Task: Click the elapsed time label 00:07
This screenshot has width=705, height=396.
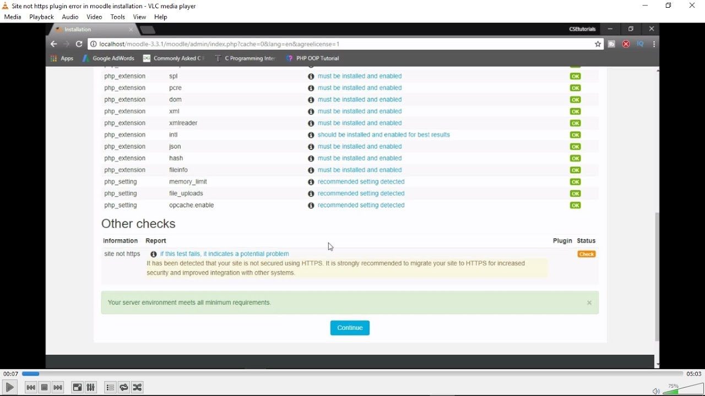Action: [10, 374]
